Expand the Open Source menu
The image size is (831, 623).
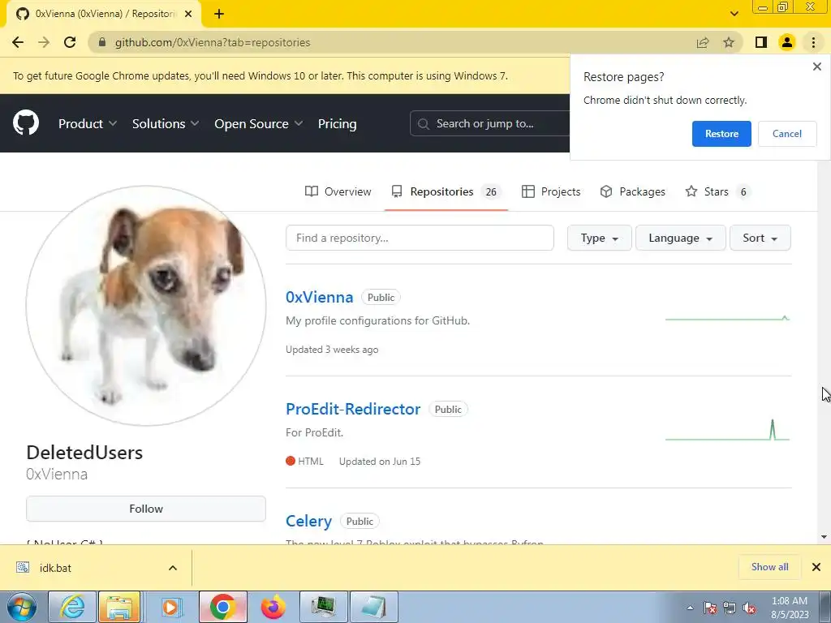click(x=259, y=123)
